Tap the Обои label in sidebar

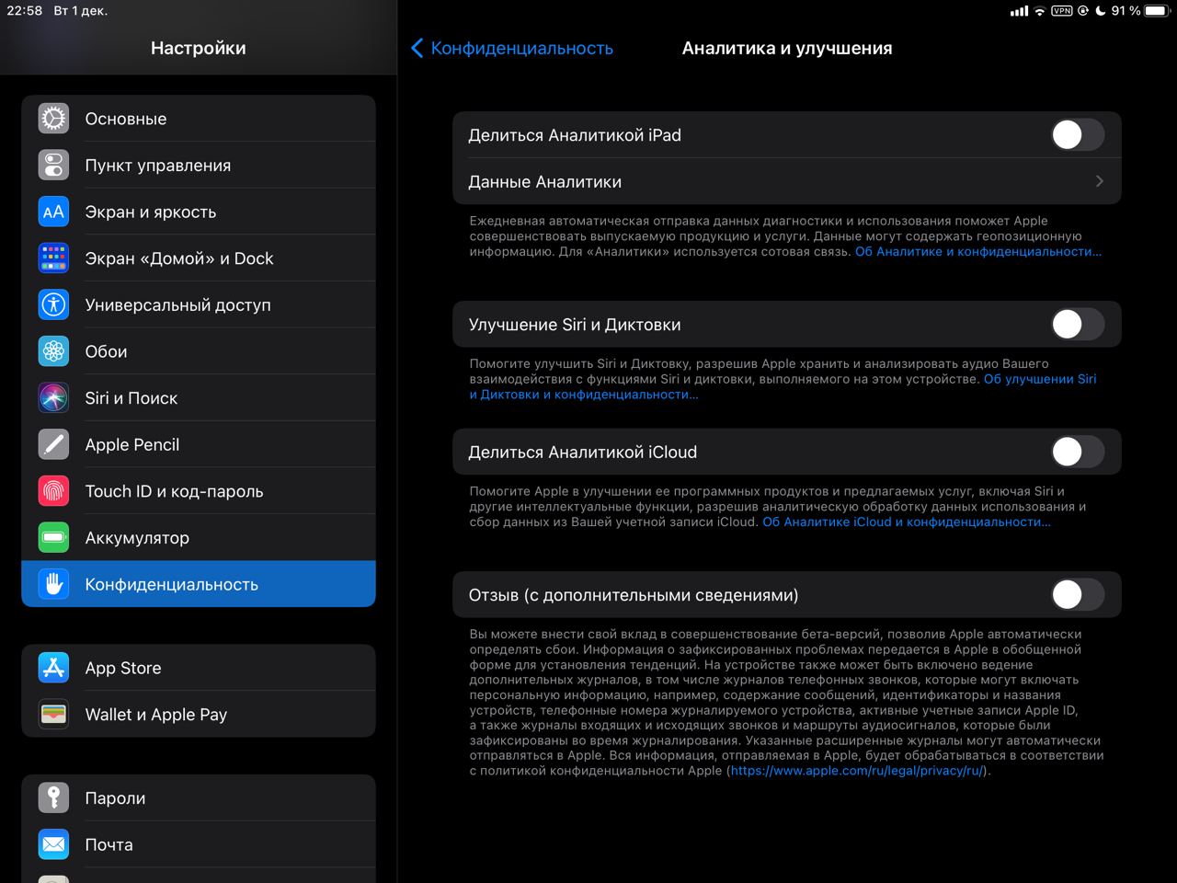[106, 351]
